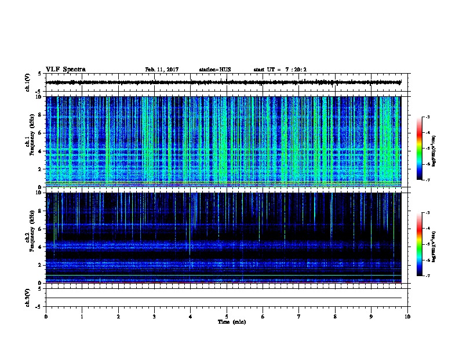Click the ch.2 spectrogram color scale bar
The width and height of the screenshot is (459, 355).
(x=419, y=244)
